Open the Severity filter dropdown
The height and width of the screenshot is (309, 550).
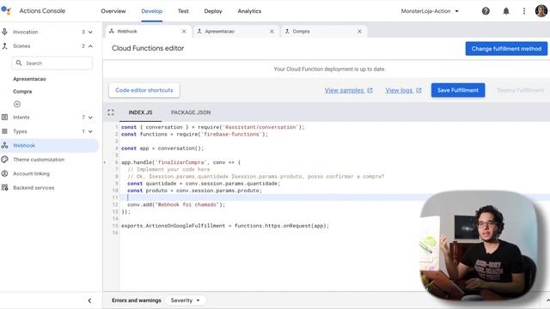185,300
